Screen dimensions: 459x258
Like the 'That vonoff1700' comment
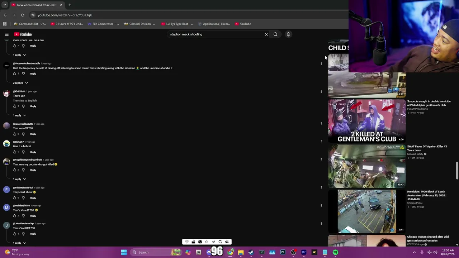pyautogui.click(x=15, y=134)
